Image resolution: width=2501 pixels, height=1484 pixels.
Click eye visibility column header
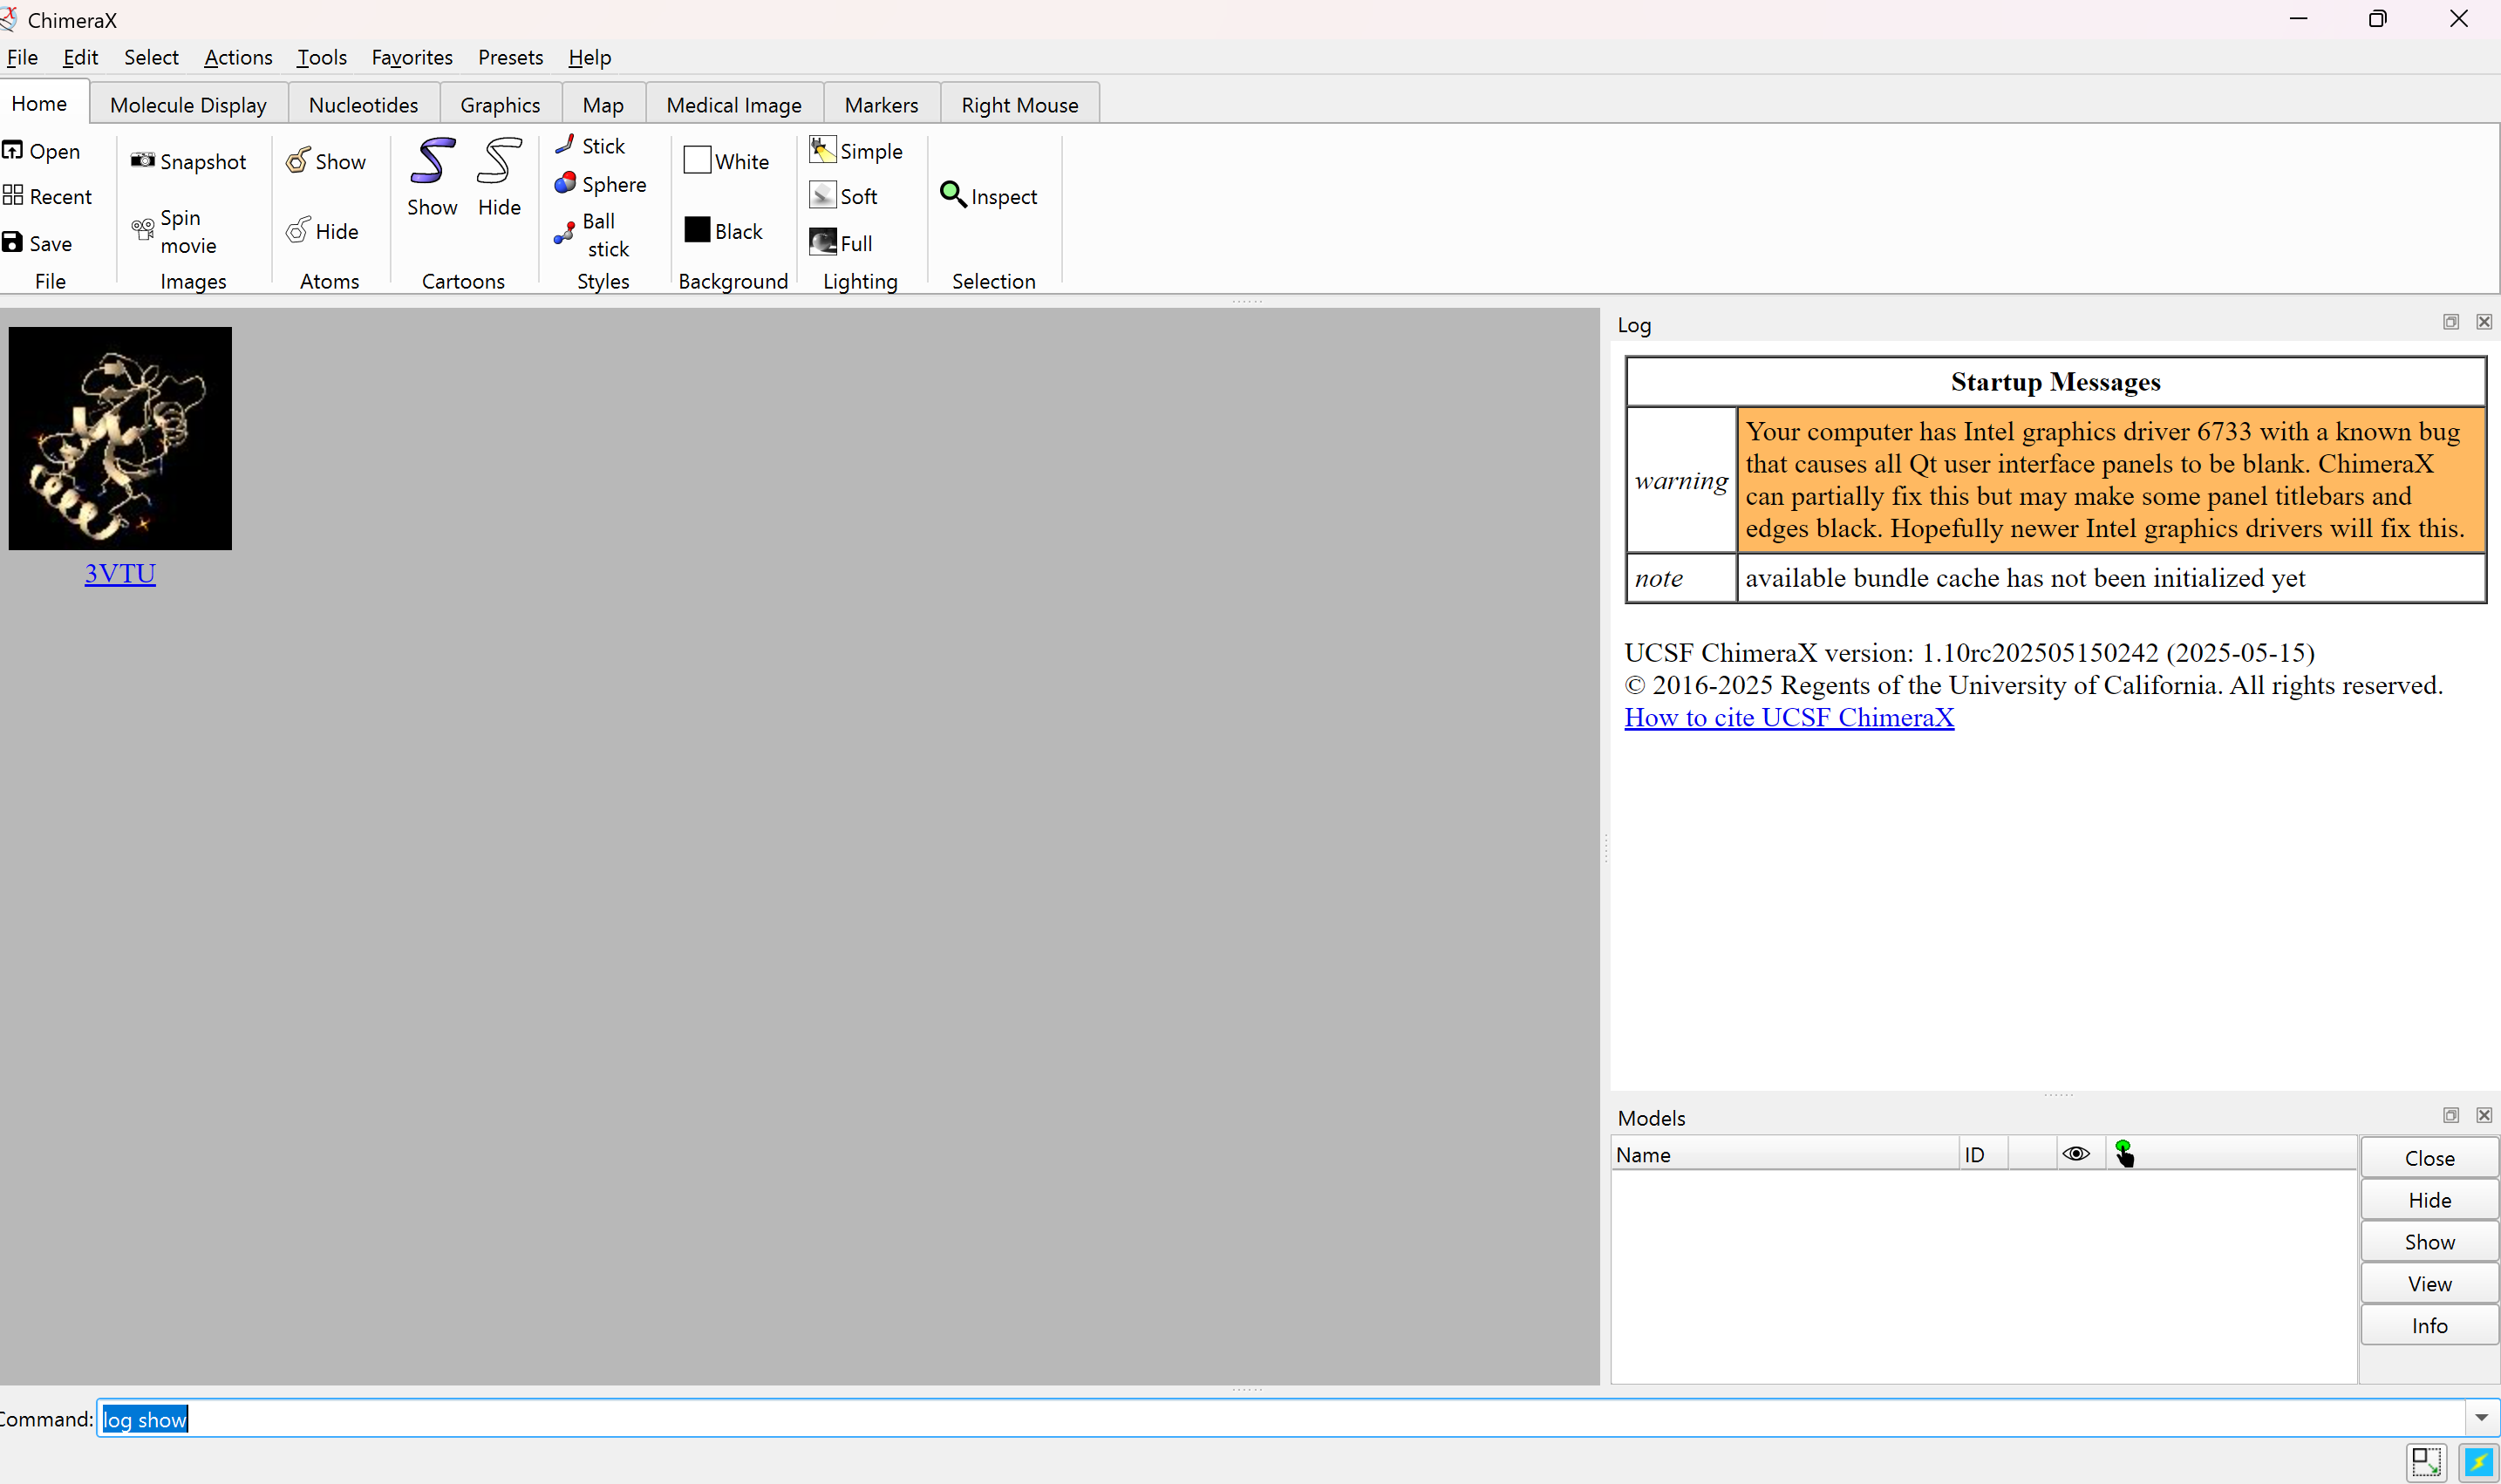(2076, 1154)
